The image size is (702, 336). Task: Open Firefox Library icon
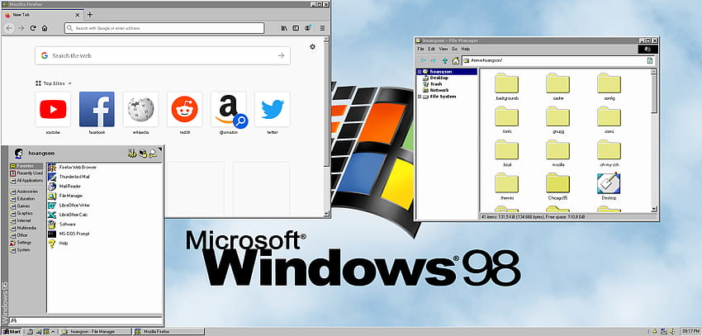click(284, 28)
